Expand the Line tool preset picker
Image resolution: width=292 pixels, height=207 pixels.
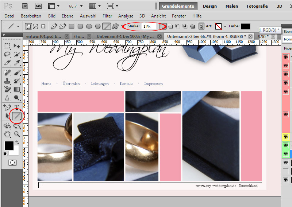pyautogui.click(x=18, y=26)
